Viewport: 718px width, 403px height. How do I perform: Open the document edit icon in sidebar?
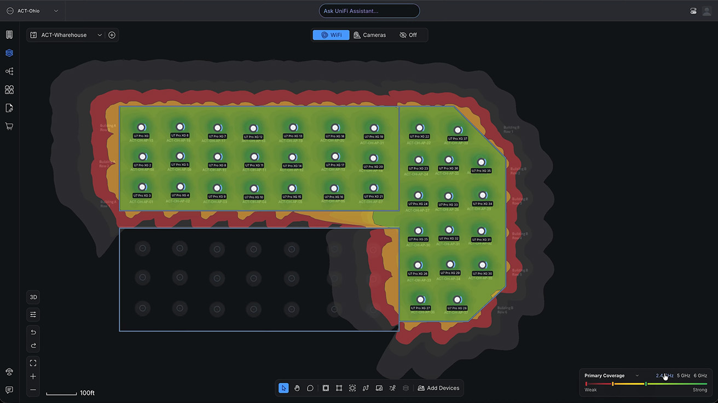coord(9,108)
